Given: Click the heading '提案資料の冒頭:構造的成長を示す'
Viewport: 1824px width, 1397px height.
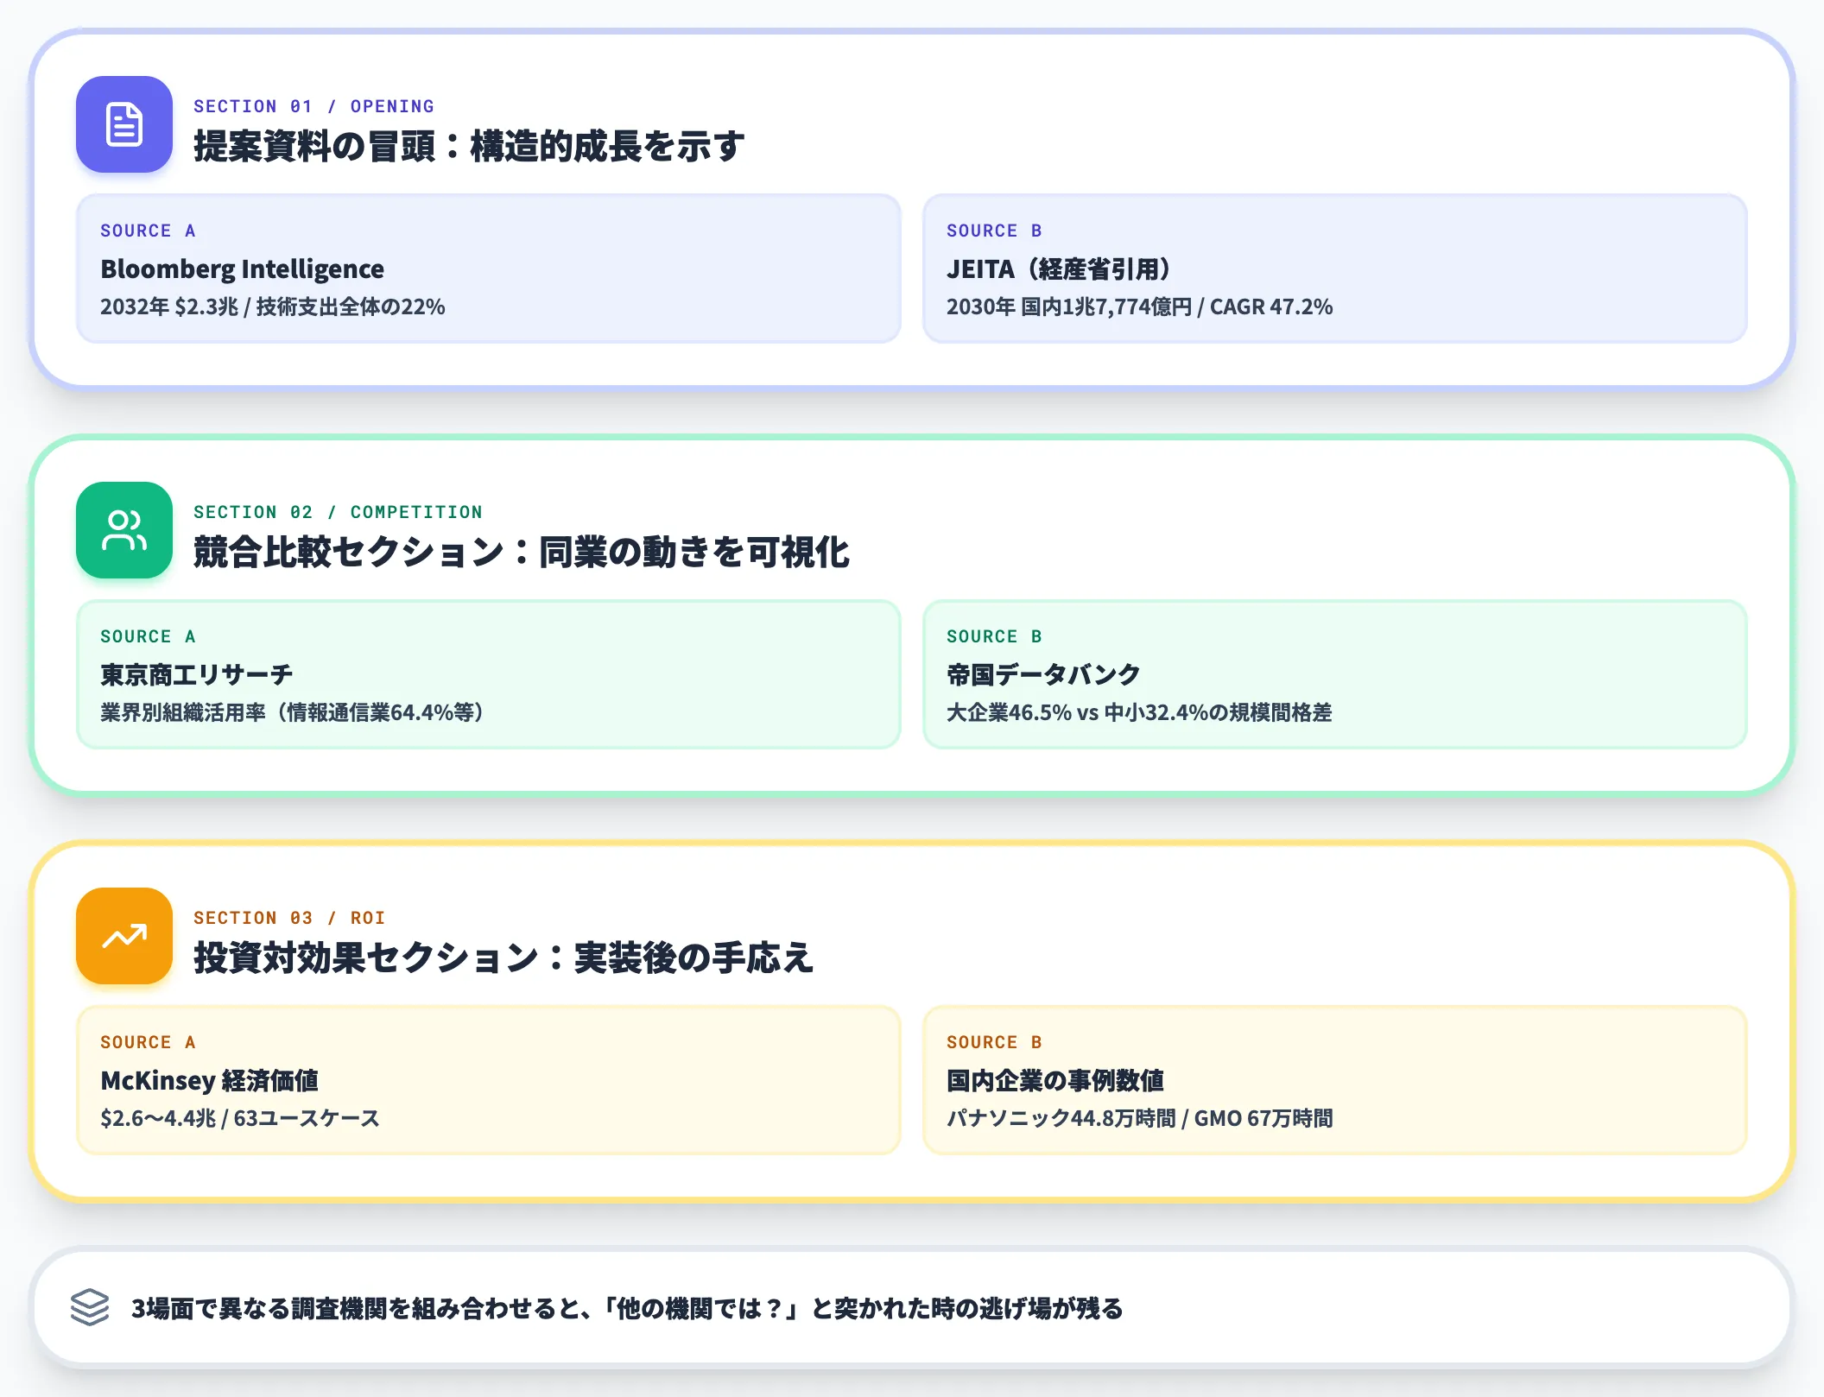Looking at the screenshot, I should point(469,146).
